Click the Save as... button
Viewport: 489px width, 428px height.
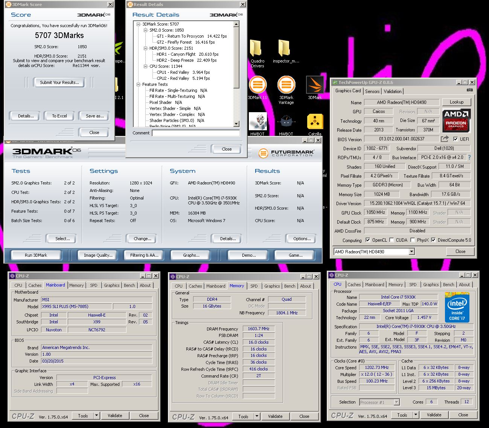(x=95, y=116)
